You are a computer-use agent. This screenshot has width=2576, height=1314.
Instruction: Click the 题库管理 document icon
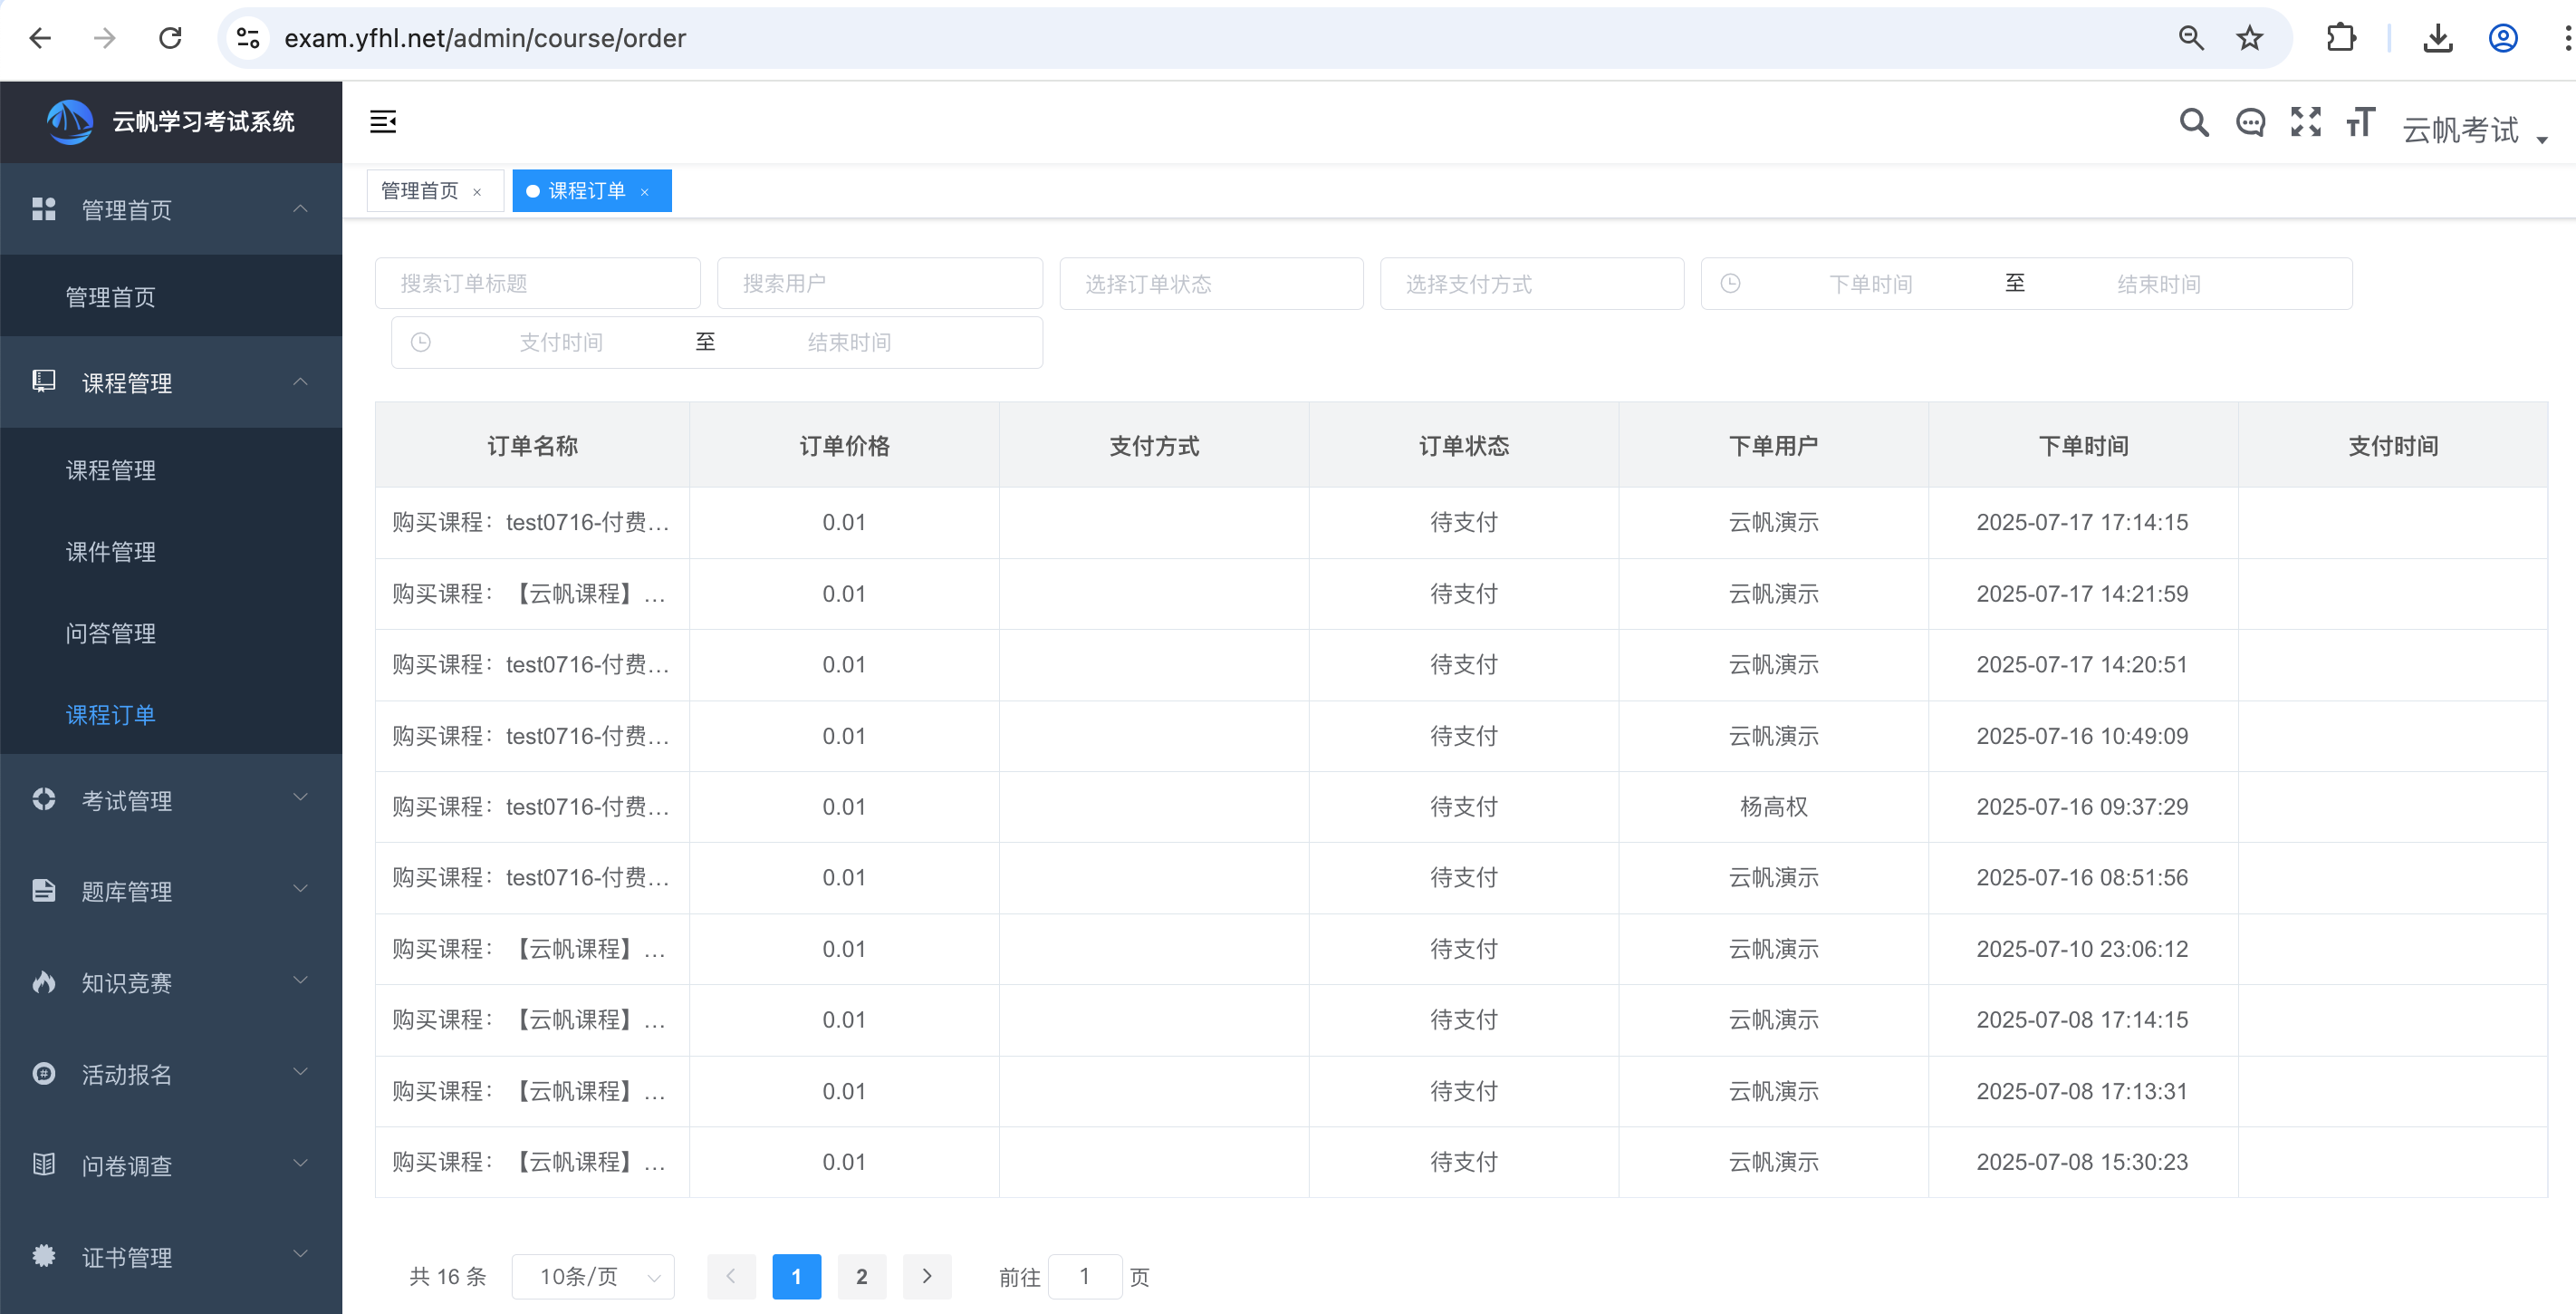(x=44, y=890)
